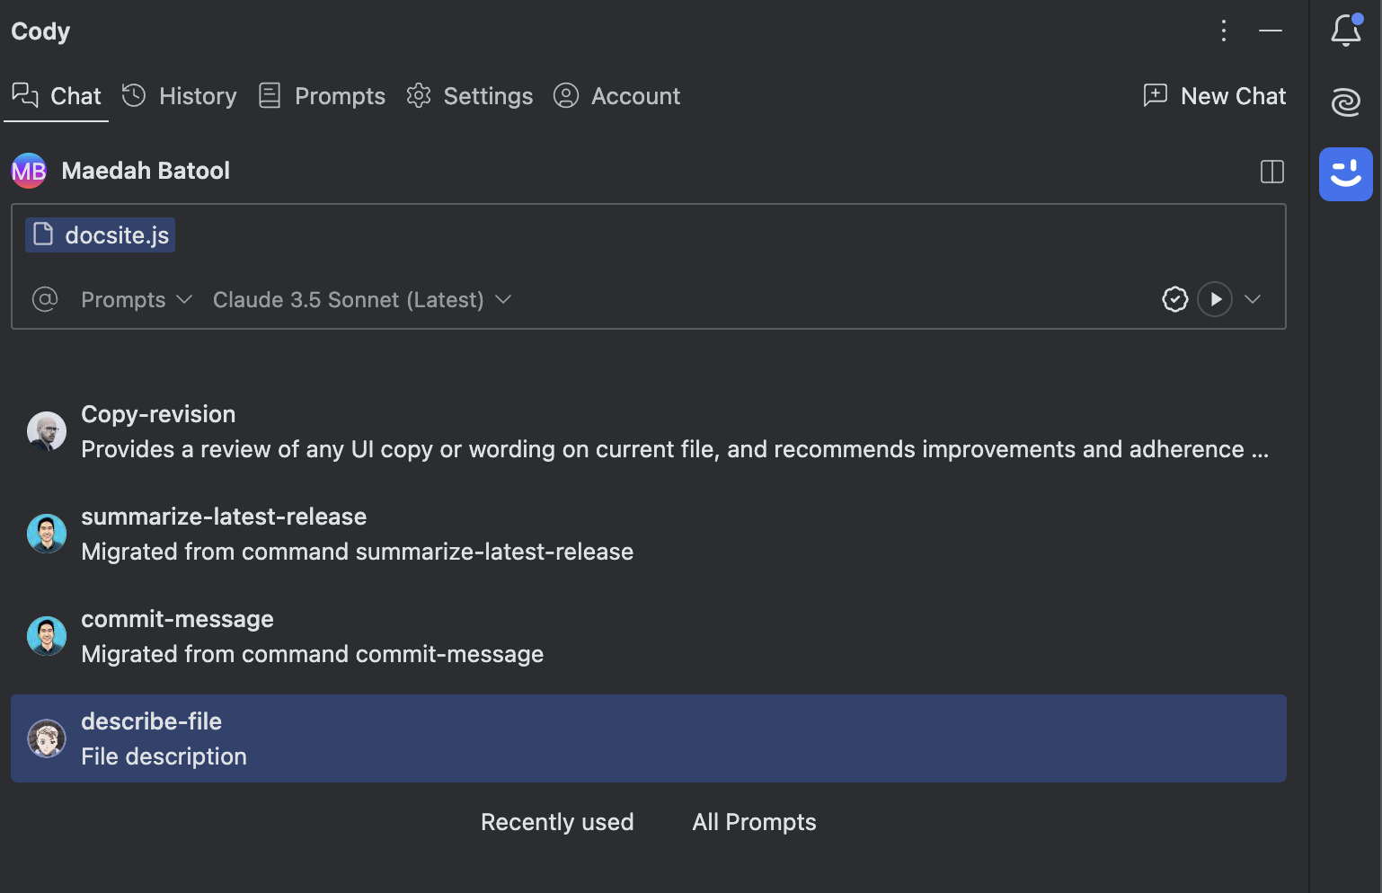Open the History tab
Viewport: 1382px width, 893px height.
pyautogui.click(x=180, y=96)
